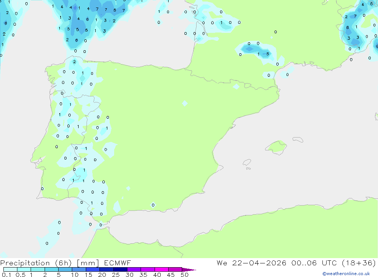This screenshot has height=277, width=378.
Task: Click the '0.1' legend scale label
Action: point(6,275)
